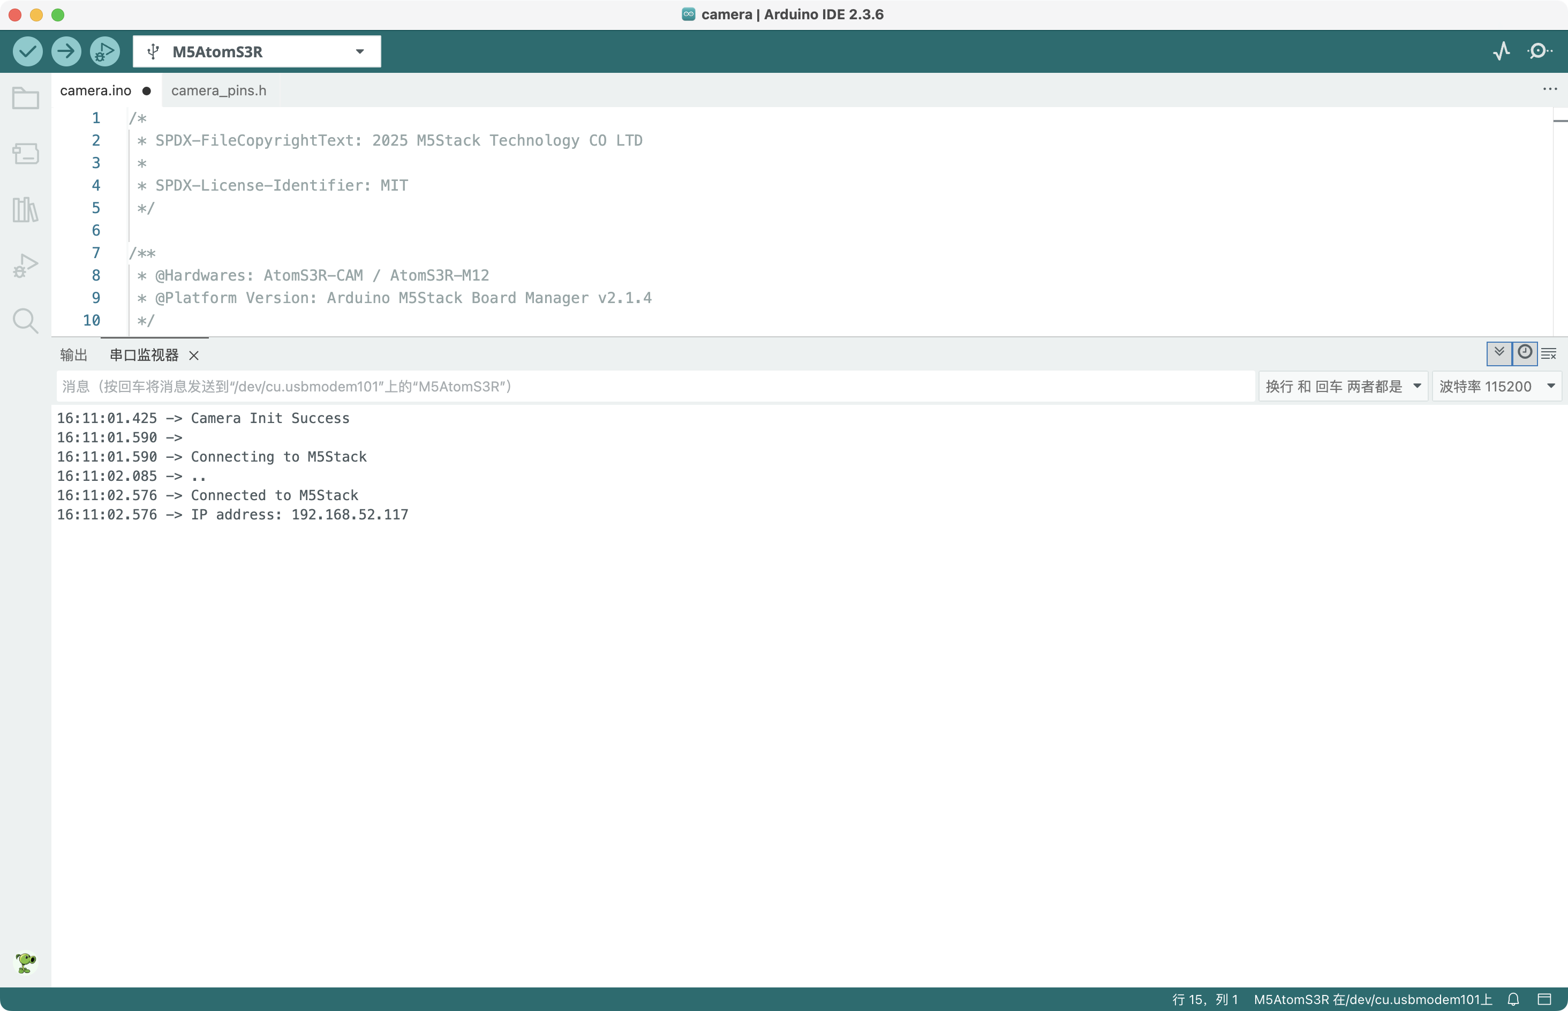Open the Serial Plotter icon
1568x1011 pixels.
click(x=1501, y=51)
